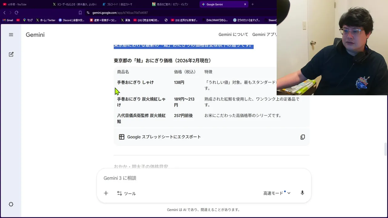Click the '熟成された紅鮭を使用した' description

coord(252,102)
